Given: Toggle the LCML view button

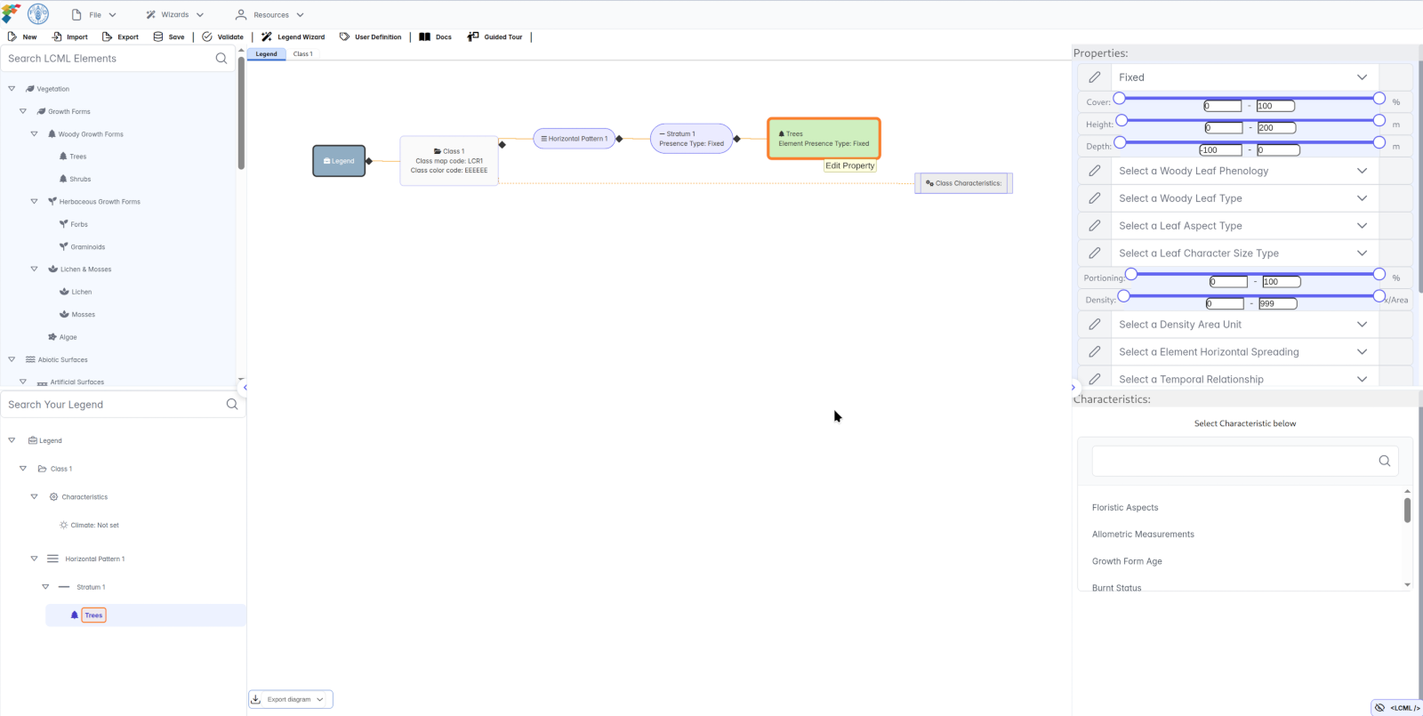Looking at the screenshot, I should (x=1397, y=708).
